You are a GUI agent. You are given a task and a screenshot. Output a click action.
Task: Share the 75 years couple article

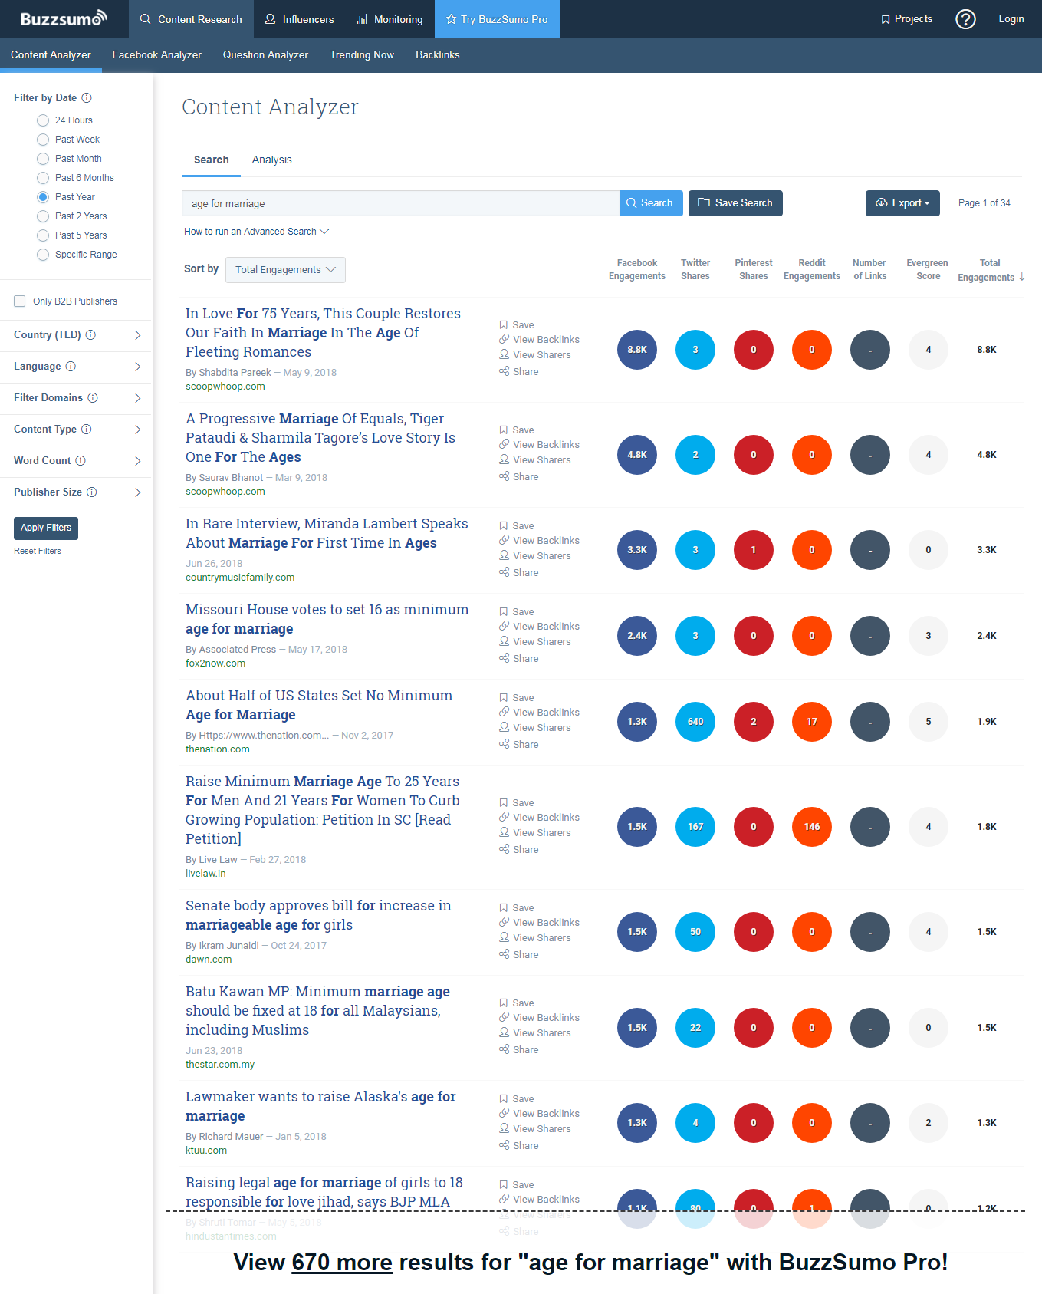tap(519, 372)
